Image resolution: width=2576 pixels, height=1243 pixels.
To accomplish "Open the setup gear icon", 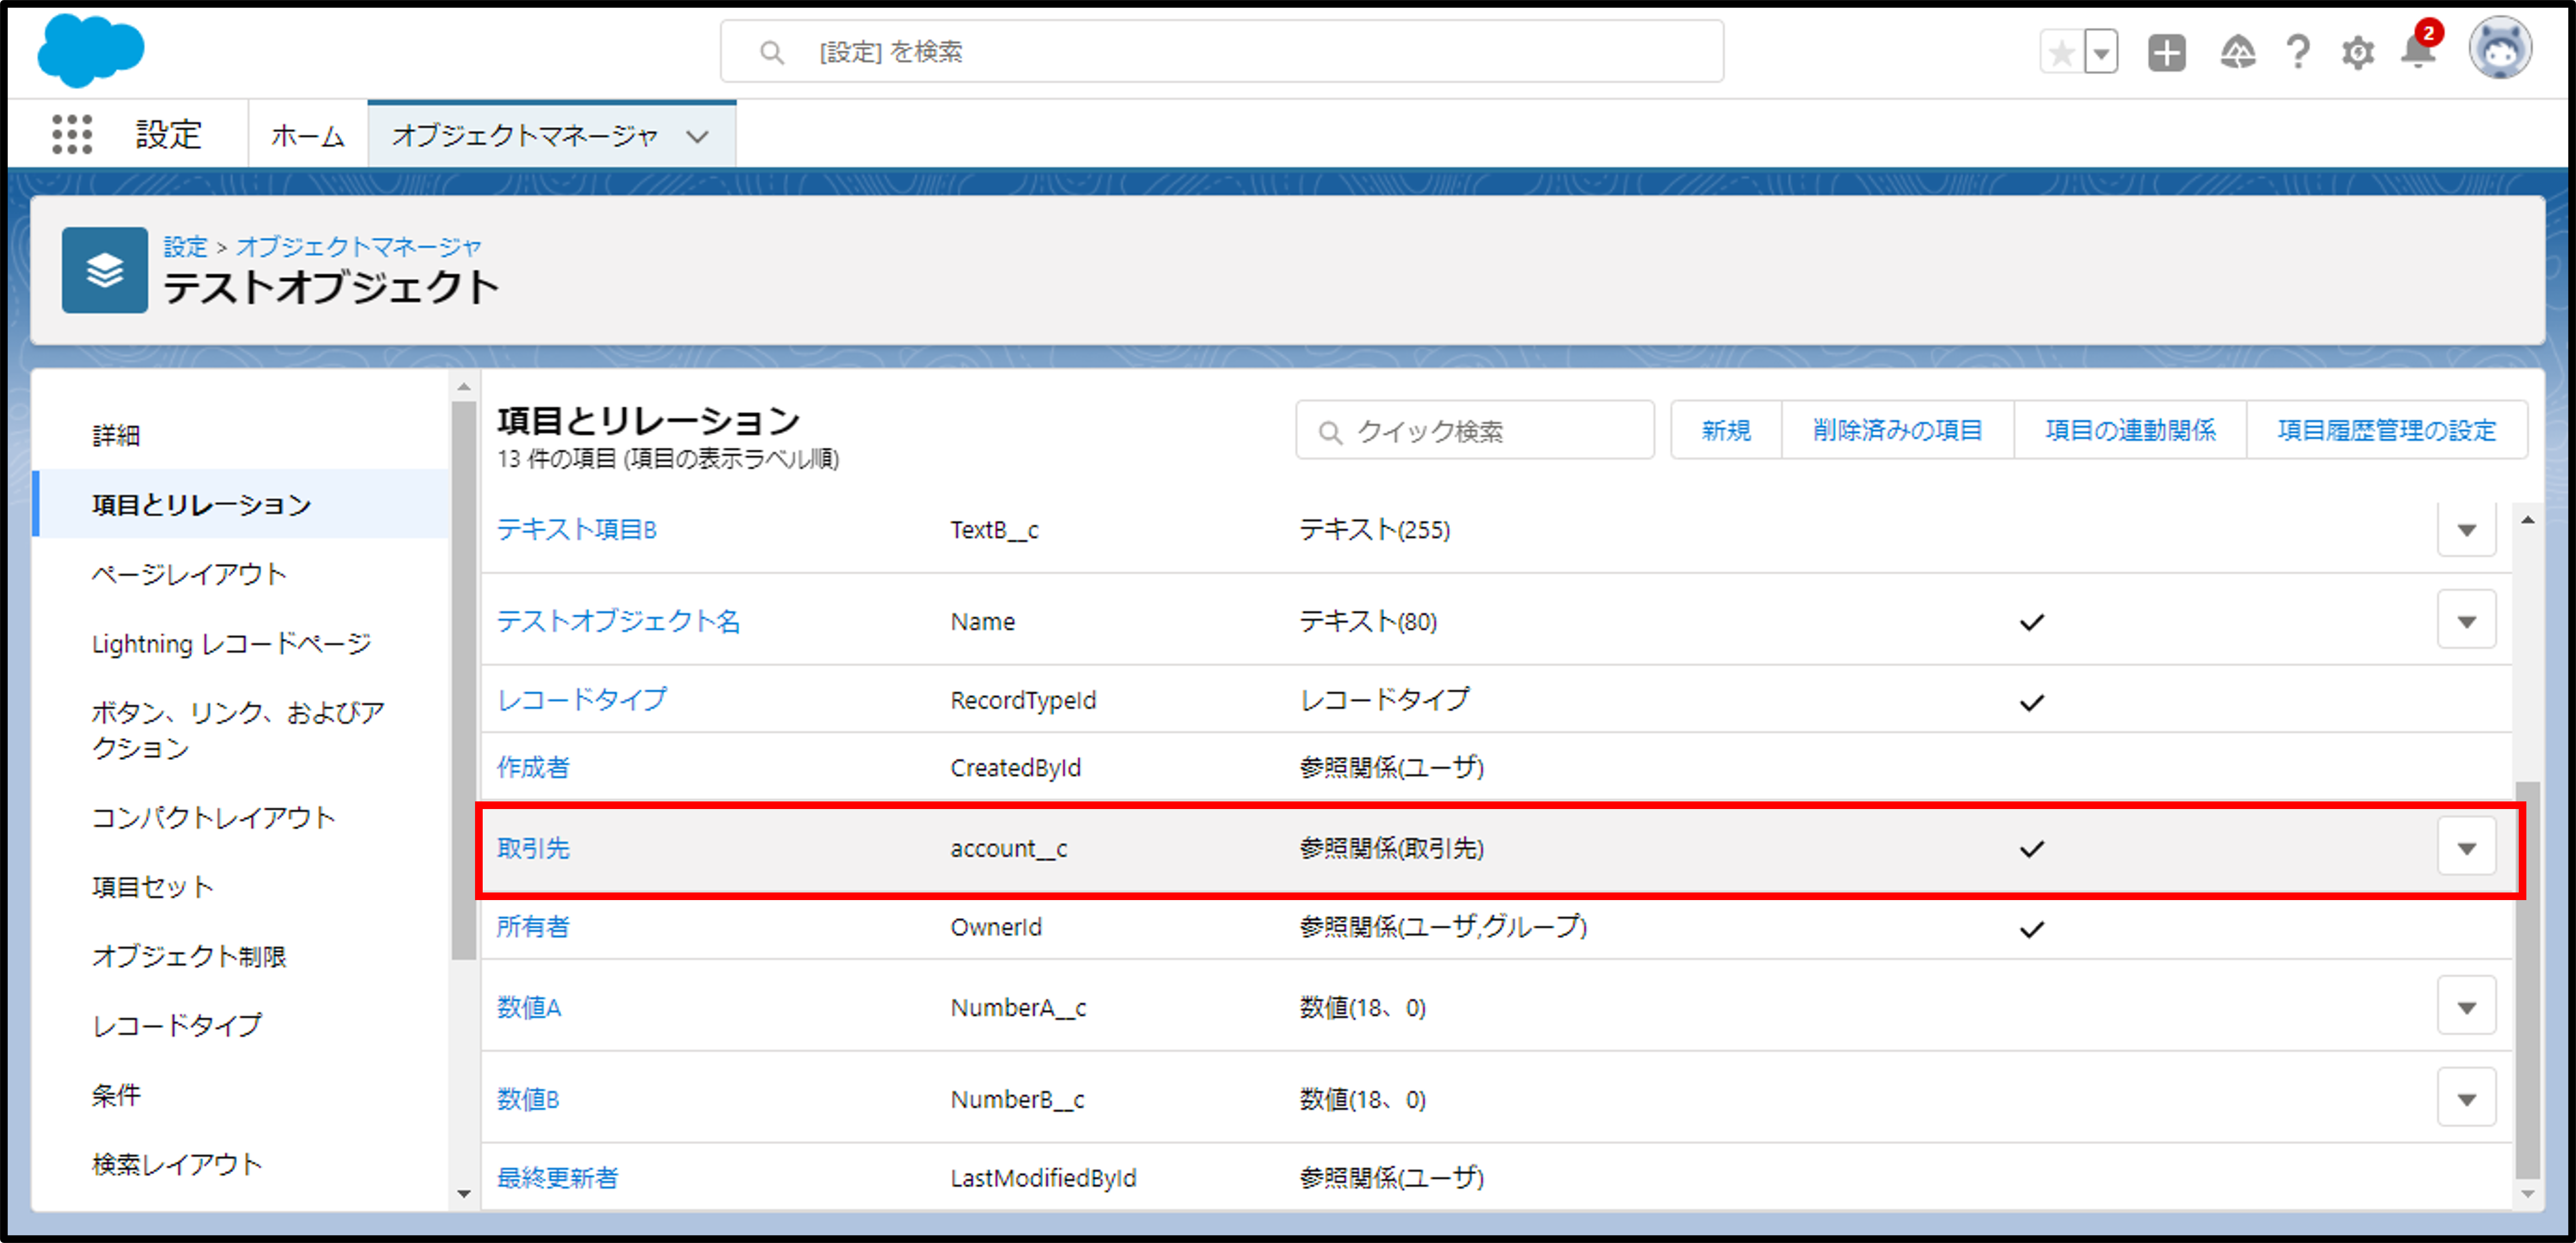I will (2357, 53).
